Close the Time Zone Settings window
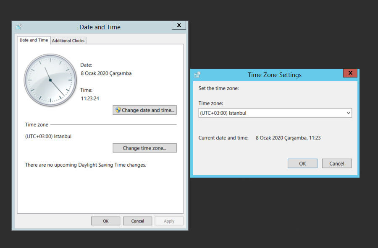Image resolution: width=378 pixels, height=248 pixels. point(350,73)
